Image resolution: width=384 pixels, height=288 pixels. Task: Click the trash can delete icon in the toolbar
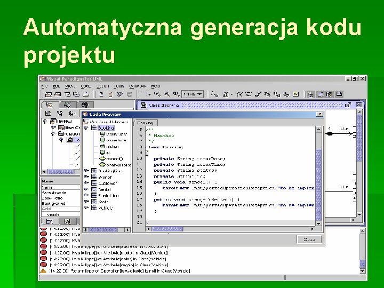[110, 94]
